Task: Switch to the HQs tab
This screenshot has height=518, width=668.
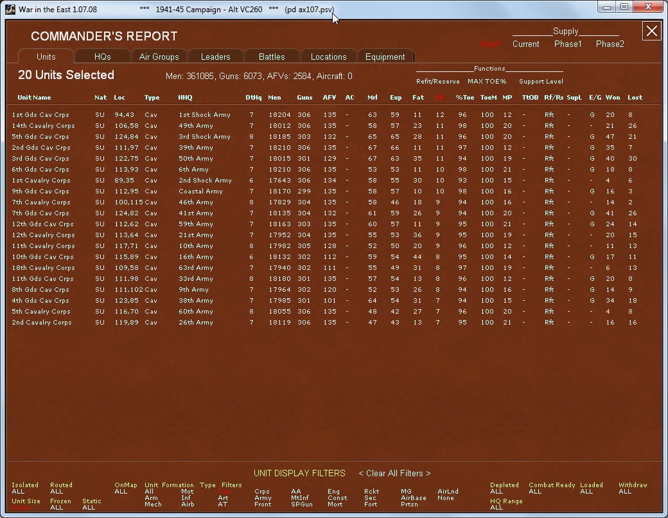Action: click(102, 57)
